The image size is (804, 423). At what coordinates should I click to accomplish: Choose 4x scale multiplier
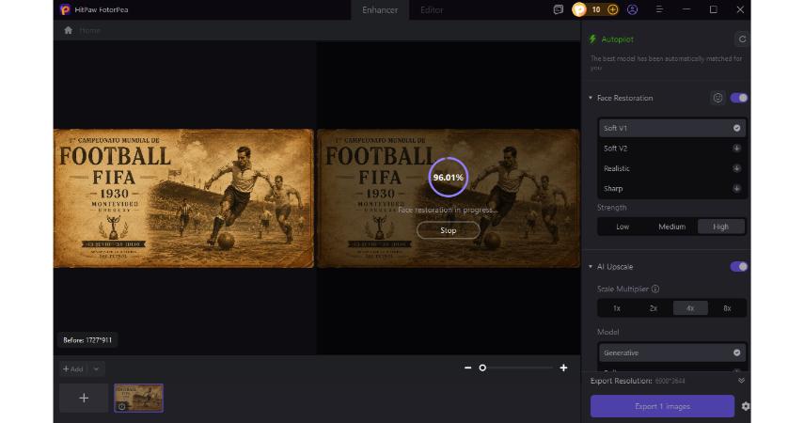click(690, 308)
